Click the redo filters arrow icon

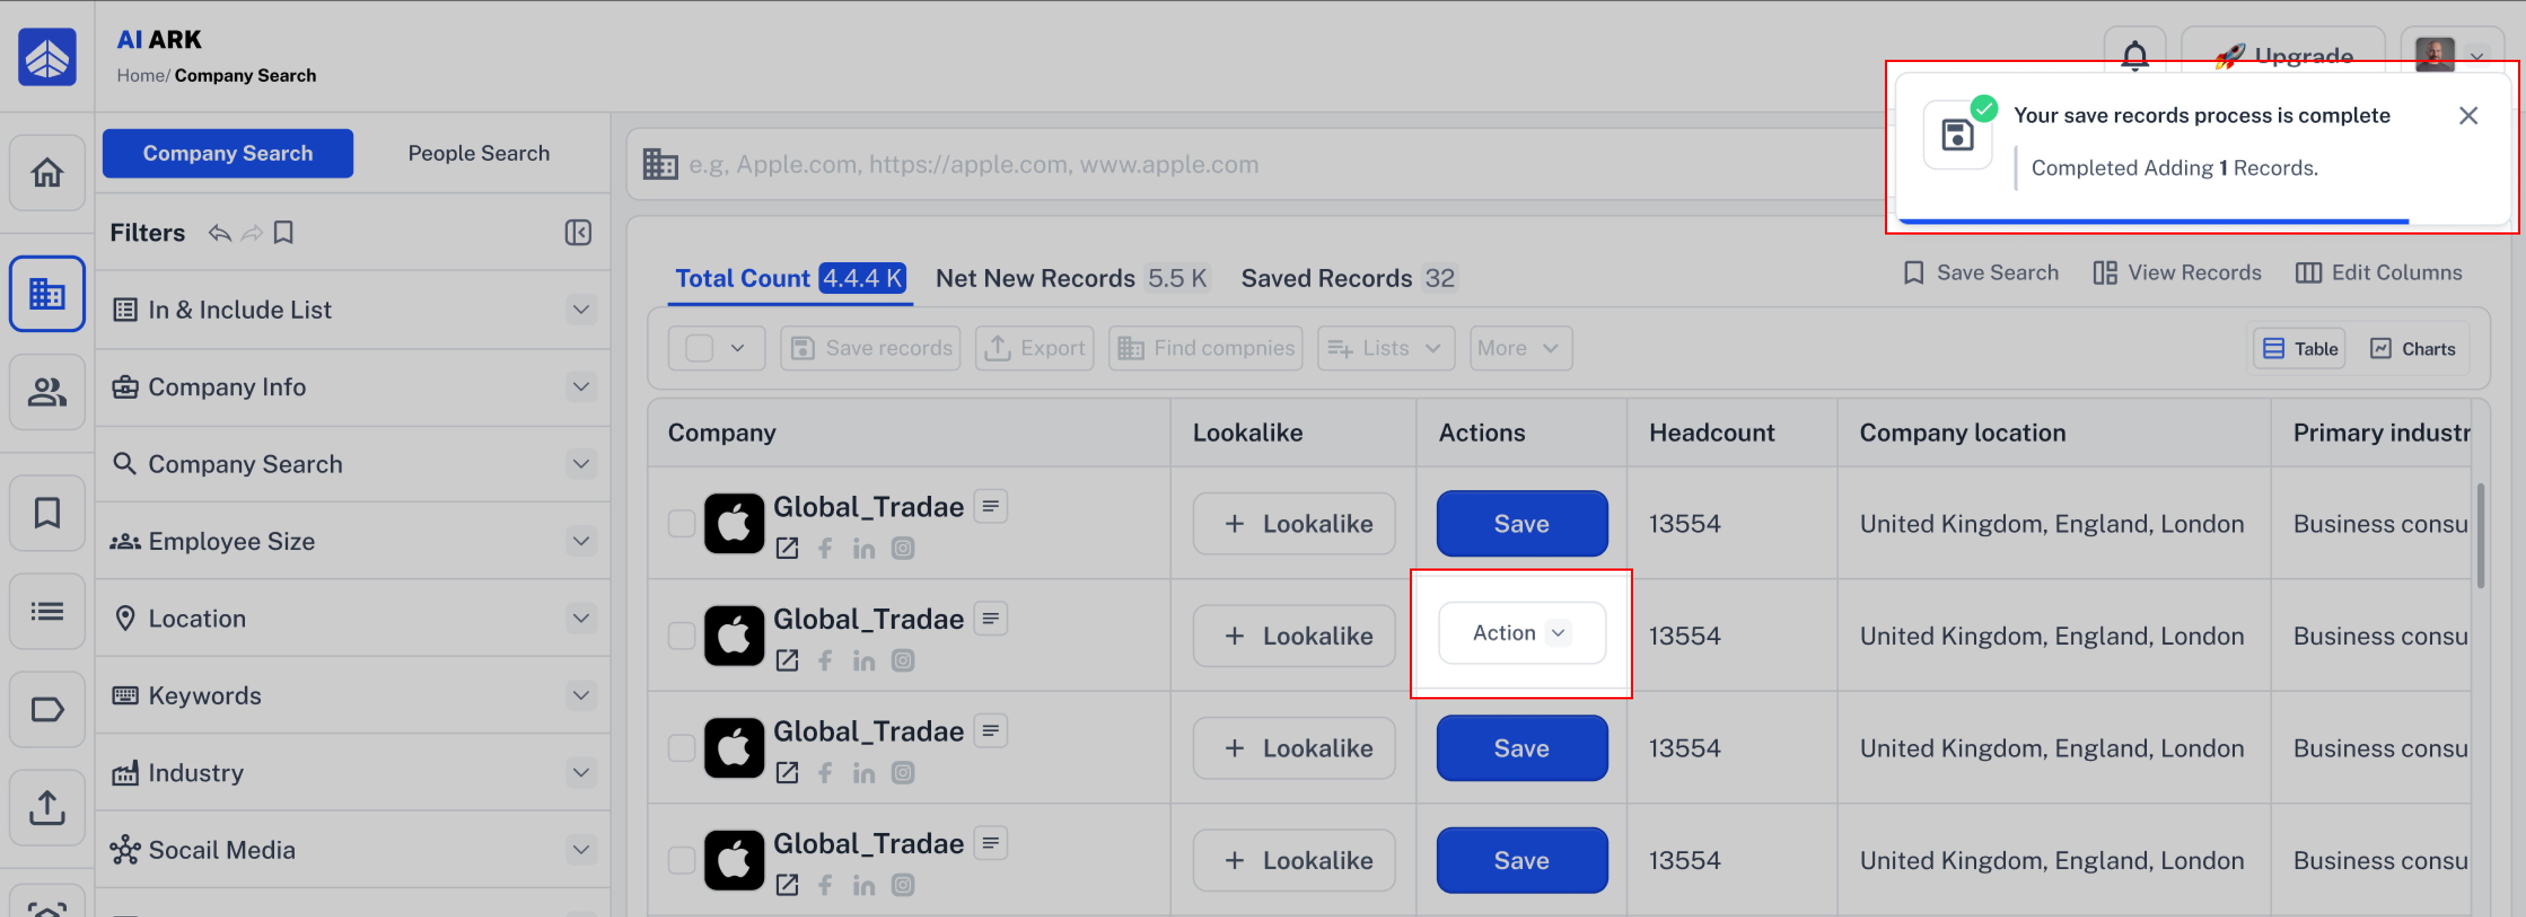pyautogui.click(x=252, y=233)
